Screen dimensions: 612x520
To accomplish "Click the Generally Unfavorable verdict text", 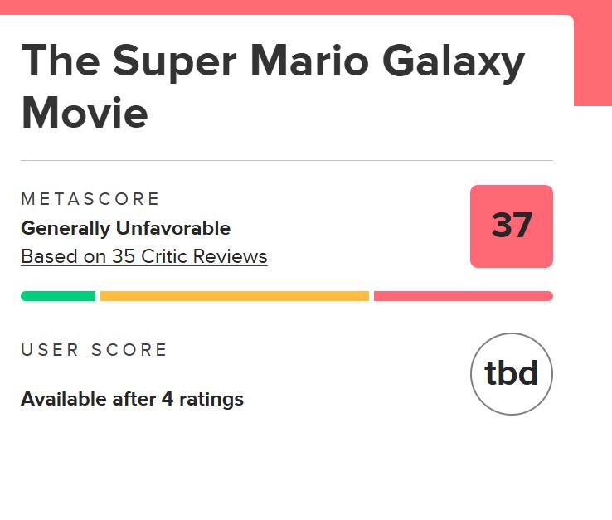I will pos(125,228).
